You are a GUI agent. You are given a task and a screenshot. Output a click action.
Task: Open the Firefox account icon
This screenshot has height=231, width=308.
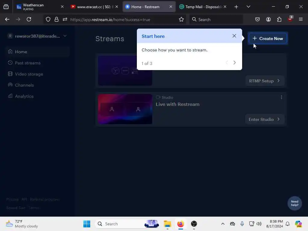(269, 19)
